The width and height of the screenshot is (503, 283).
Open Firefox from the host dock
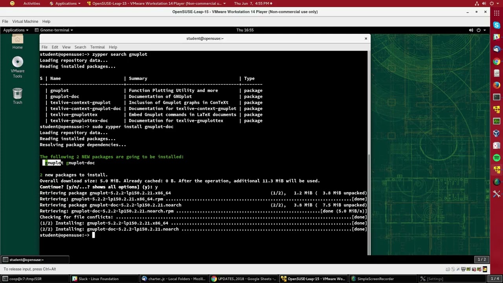[497, 85]
